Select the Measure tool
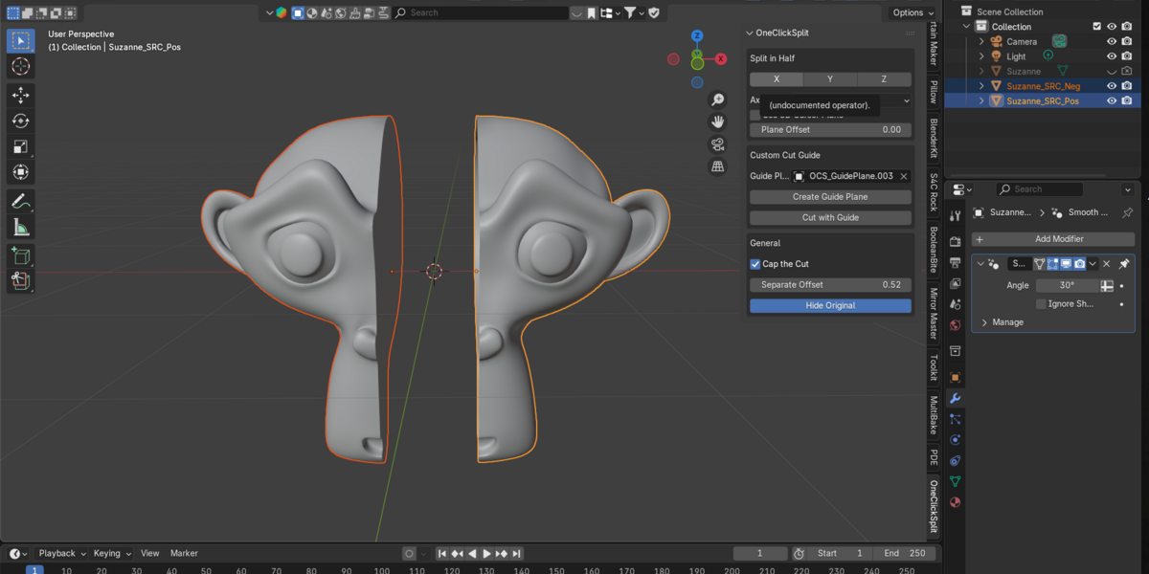This screenshot has width=1149, height=574. [x=21, y=227]
